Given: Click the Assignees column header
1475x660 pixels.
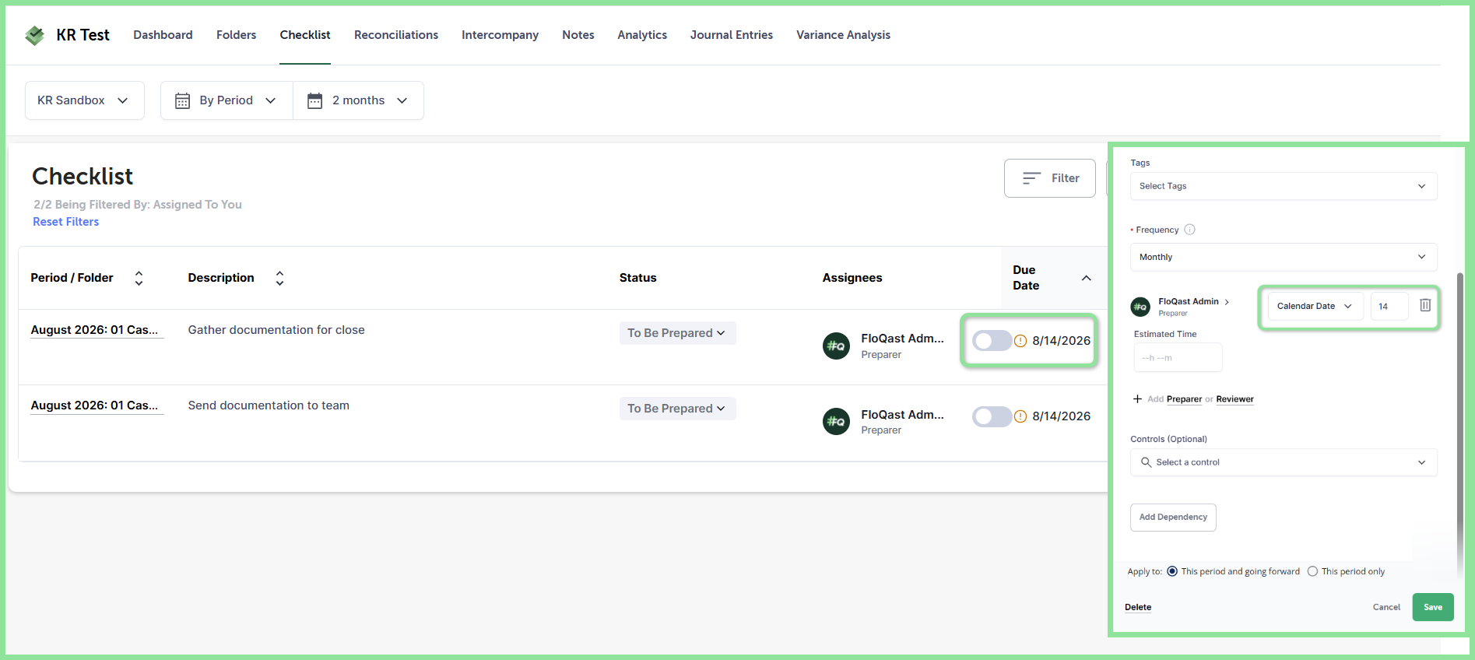Looking at the screenshot, I should 852,278.
